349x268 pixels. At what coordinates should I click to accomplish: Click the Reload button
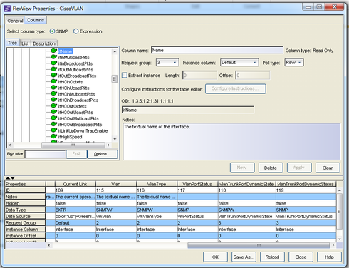point(272,257)
